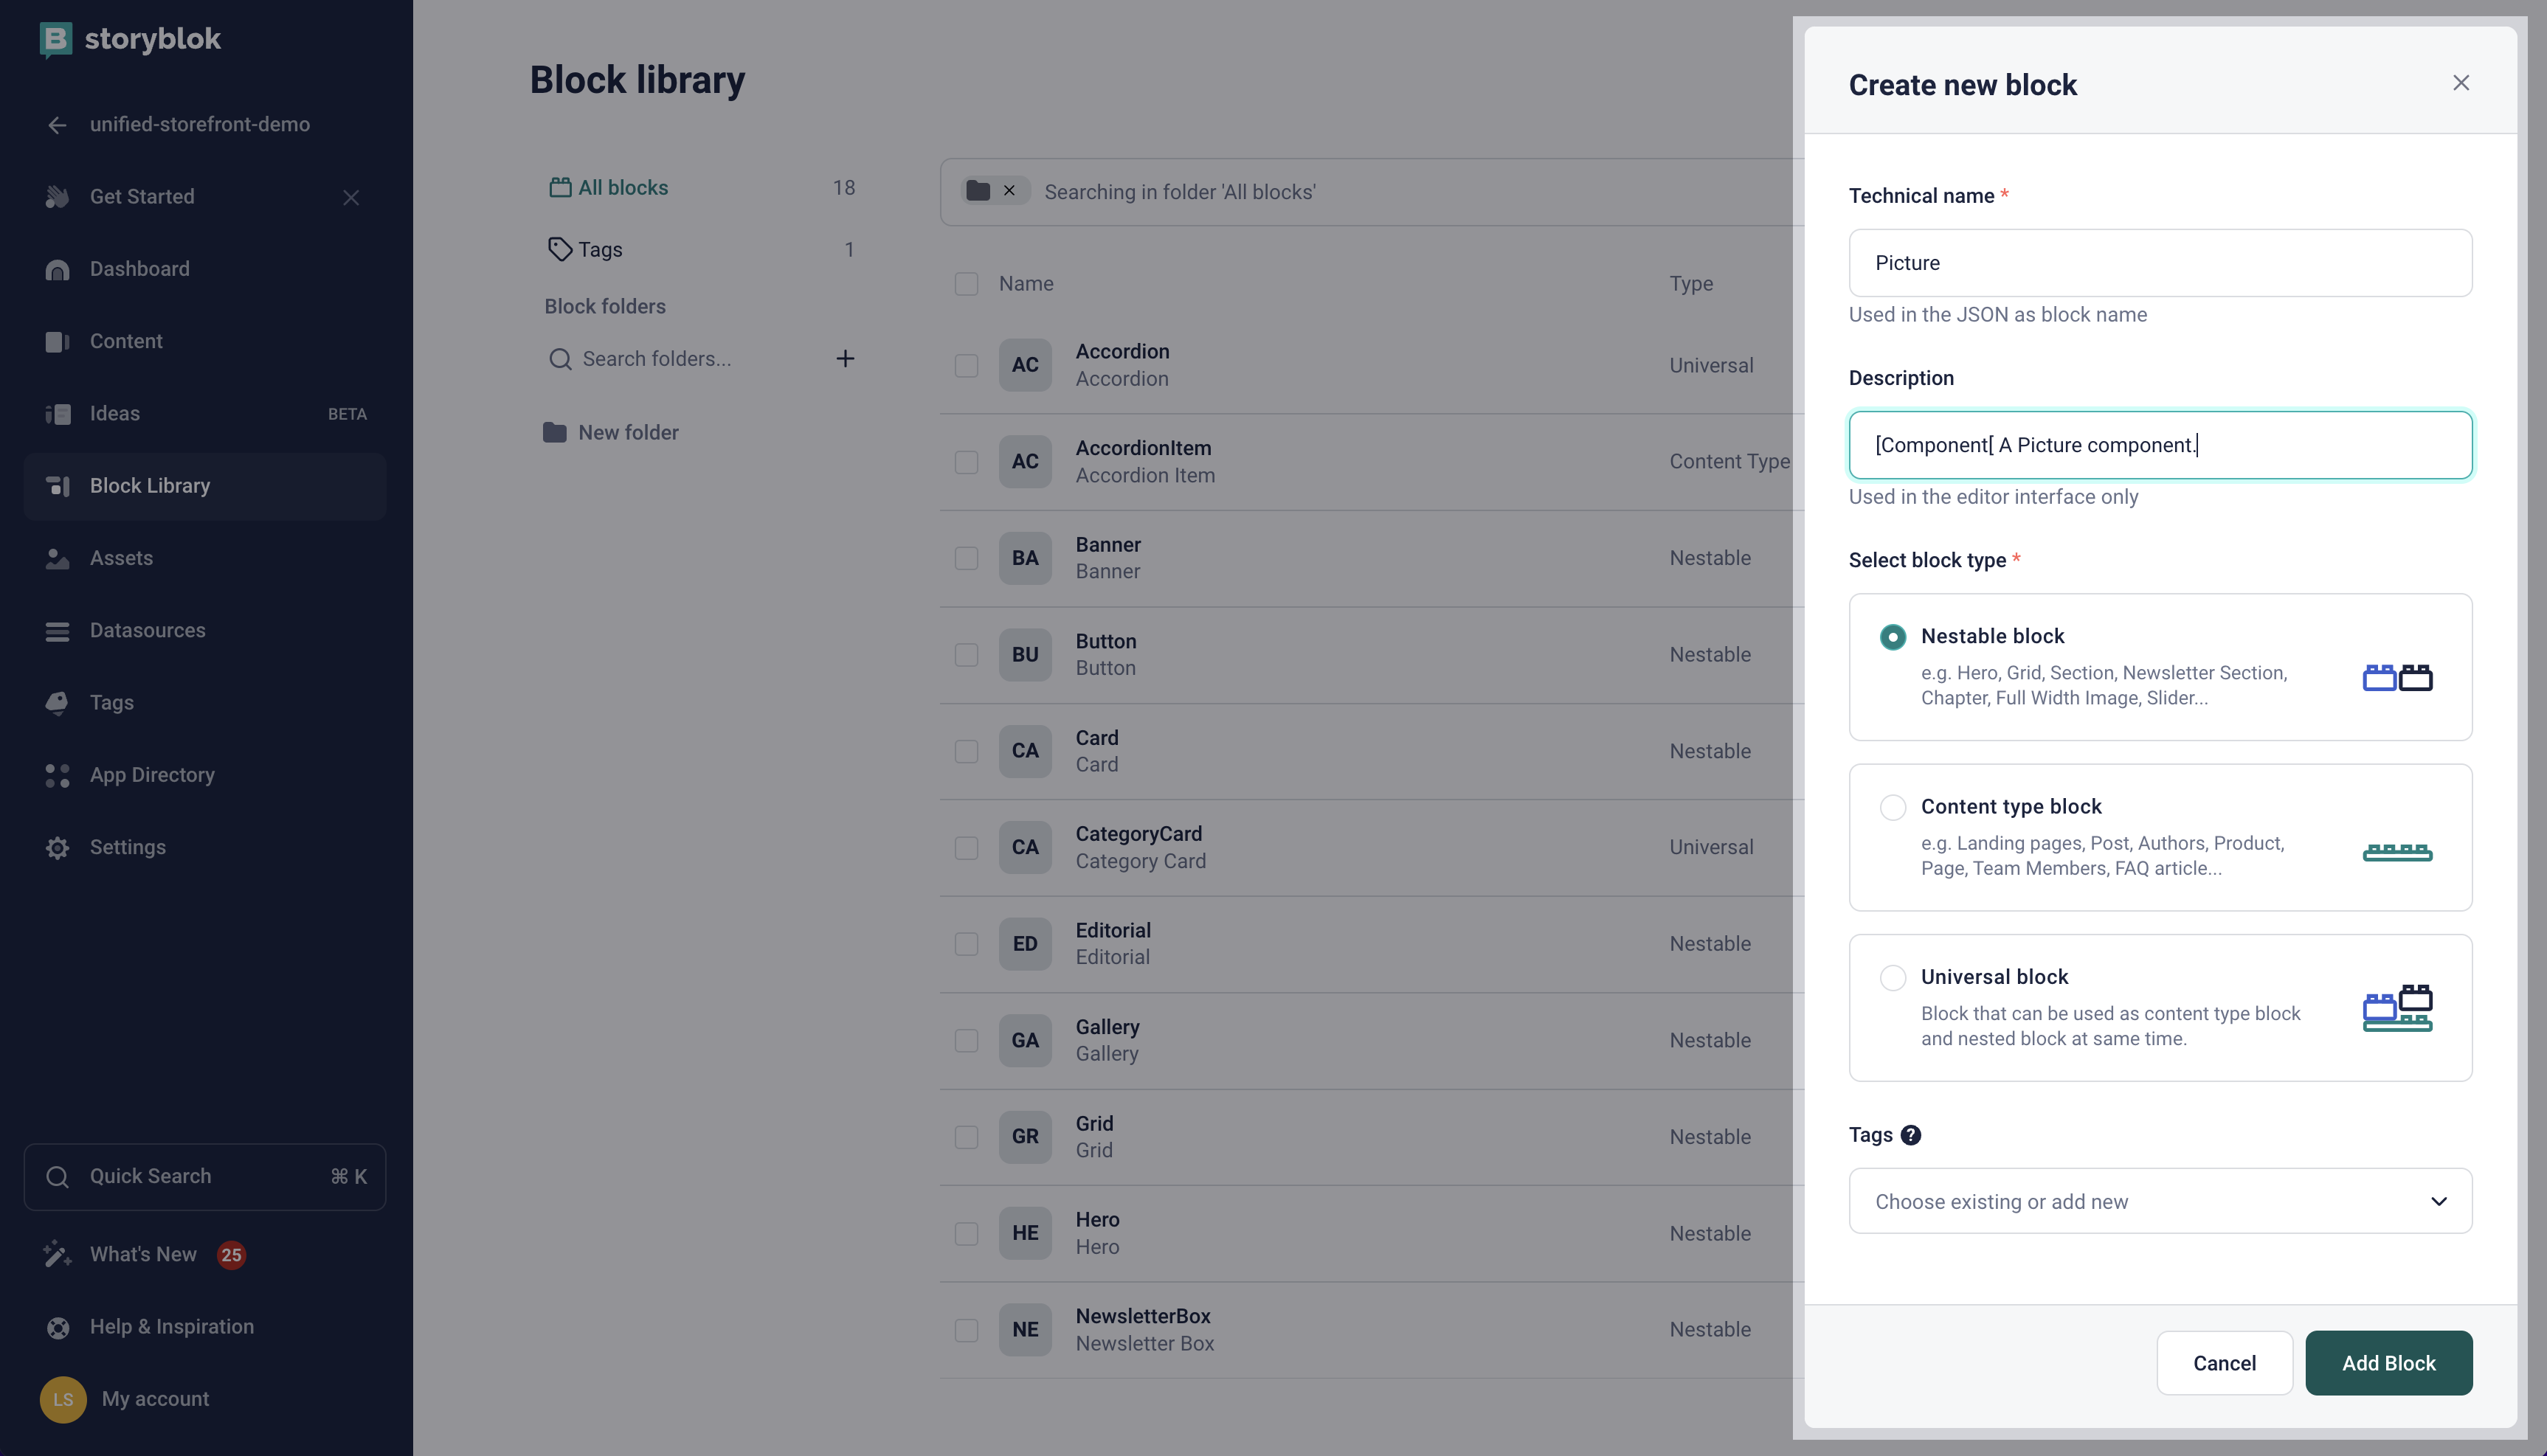Click the Name column header
This screenshot has height=1456, width=2547.
[x=1026, y=284]
